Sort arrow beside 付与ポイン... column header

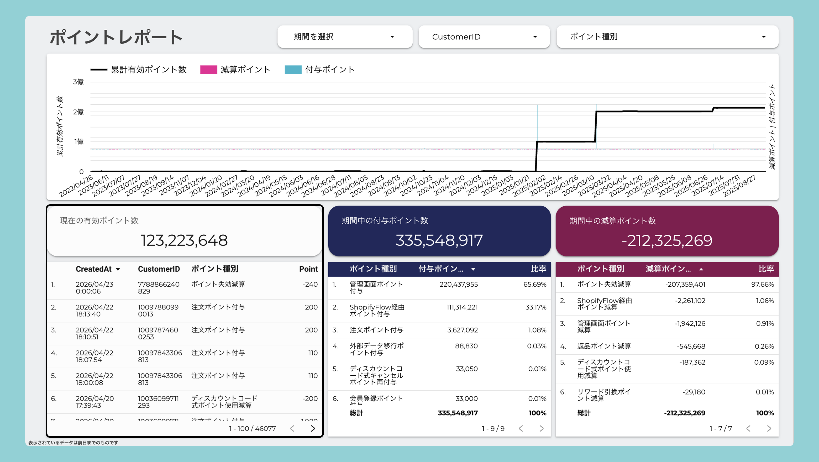click(x=473, y=269)
